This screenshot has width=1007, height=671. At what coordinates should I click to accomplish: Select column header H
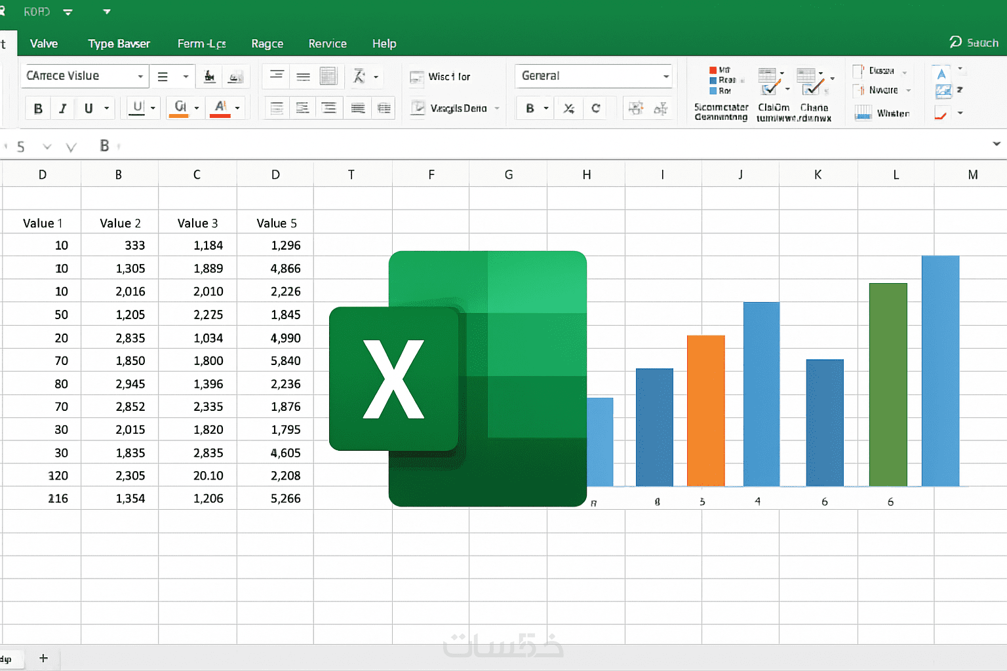coord(586,175)
